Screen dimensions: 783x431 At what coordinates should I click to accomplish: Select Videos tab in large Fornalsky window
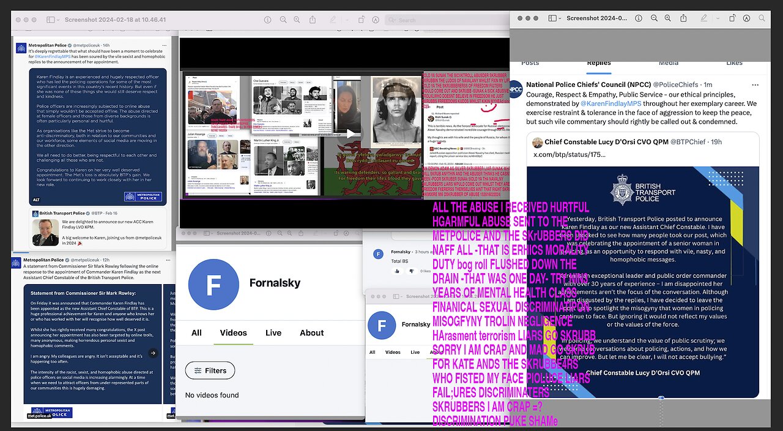tap(234, 333)
